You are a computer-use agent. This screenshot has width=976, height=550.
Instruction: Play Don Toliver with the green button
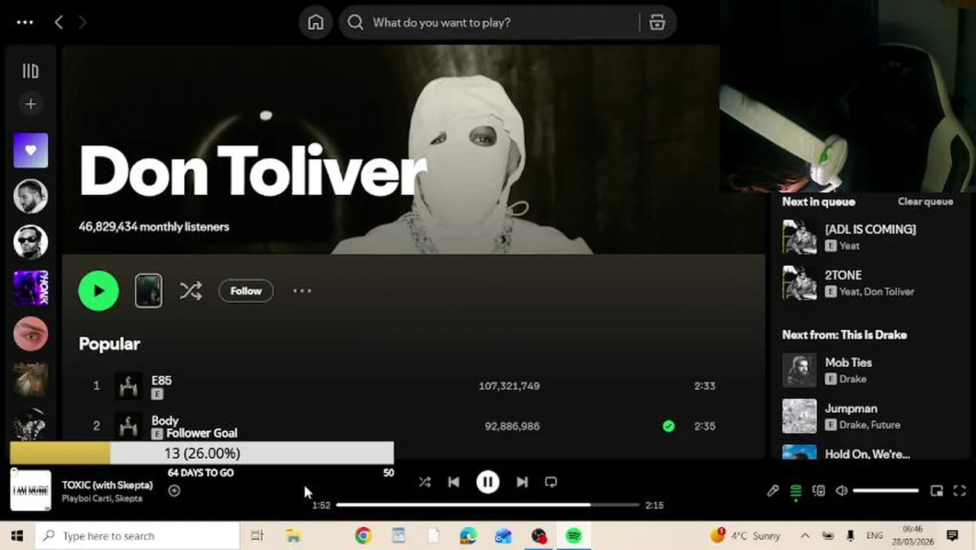click(99, 290)
